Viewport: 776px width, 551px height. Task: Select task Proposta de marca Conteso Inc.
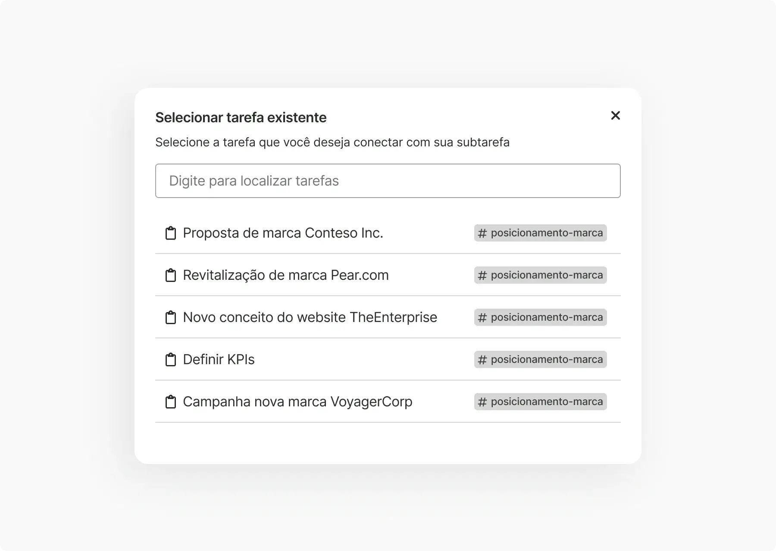283,233
